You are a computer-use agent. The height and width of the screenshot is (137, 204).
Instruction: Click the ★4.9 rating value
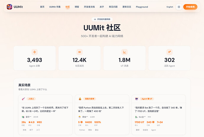[x=31, y=122]
